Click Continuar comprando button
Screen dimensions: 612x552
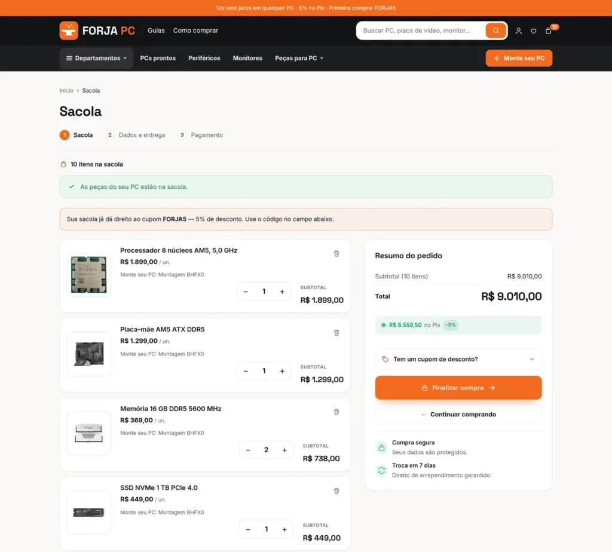pyautogui.click(x=458, y=414)
